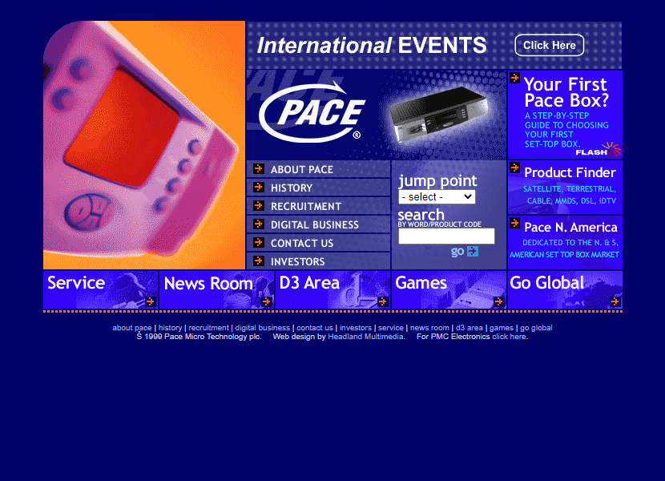The height and width of the screenshot is (481, 665).
Task: Click the arrow icon beside ABOUT PACE
Action: 259,168
